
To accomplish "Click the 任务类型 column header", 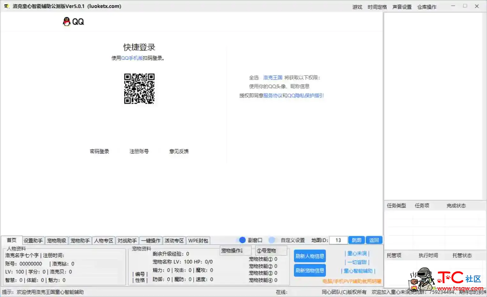I will tap(396, 205).
